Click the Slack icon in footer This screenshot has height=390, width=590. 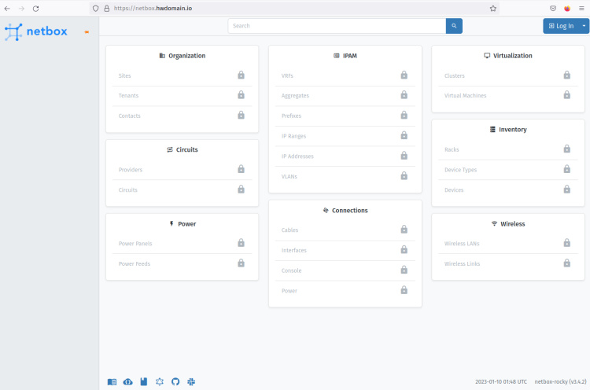coord(191,381)
